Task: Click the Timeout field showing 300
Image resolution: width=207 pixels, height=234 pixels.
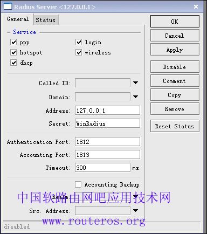Action: pyautogui.click(x=102, y=168)
